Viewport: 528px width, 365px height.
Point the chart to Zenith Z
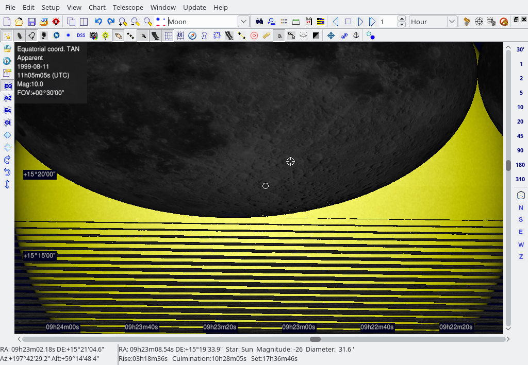[x=521, y=257]
